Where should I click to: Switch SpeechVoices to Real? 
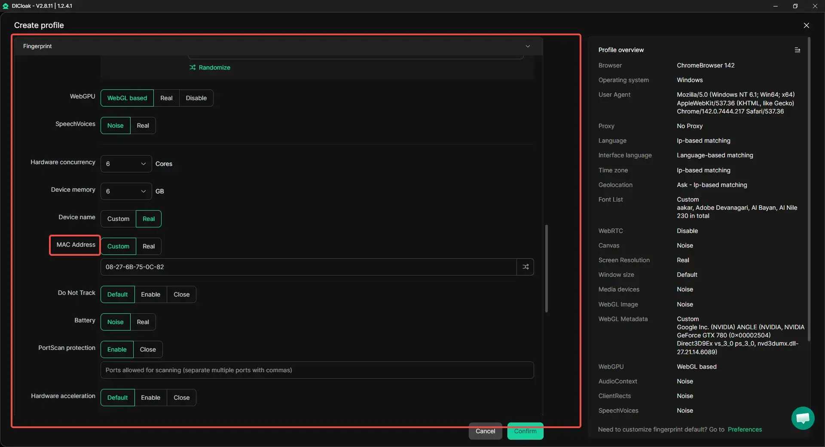pyautogui.click(x=143, y=126)
